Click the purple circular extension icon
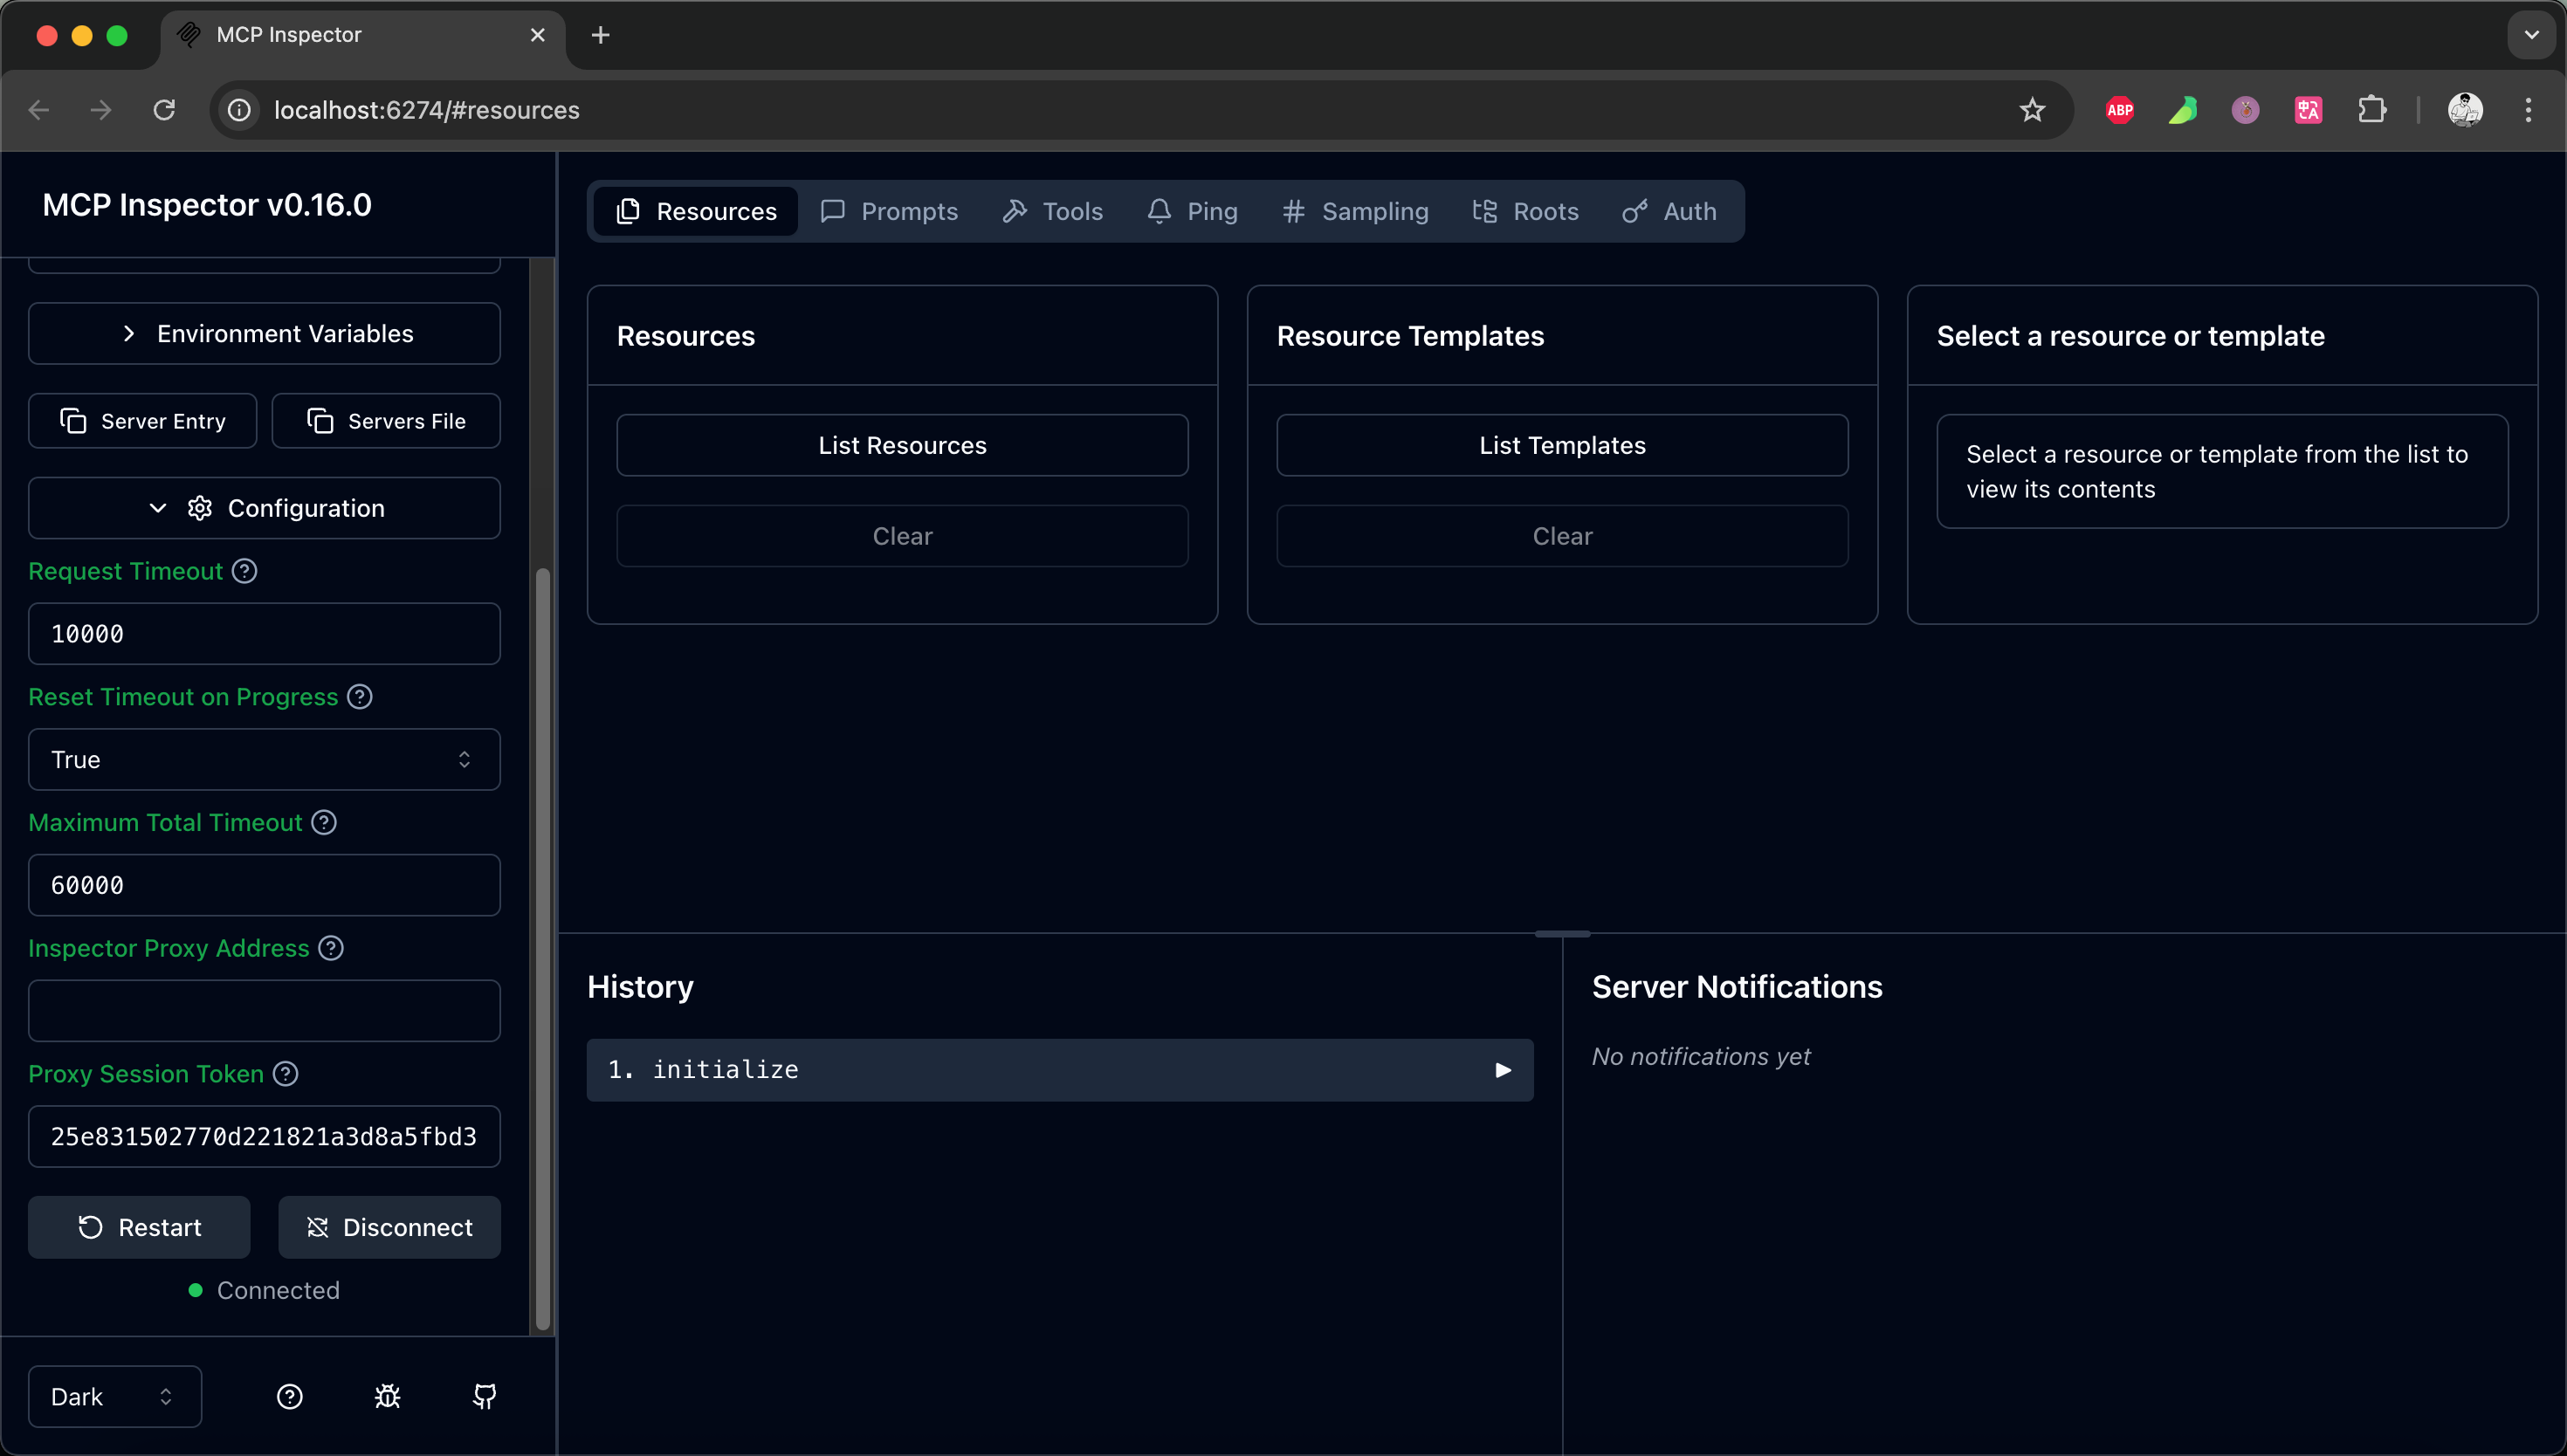 coord(2245,110)
